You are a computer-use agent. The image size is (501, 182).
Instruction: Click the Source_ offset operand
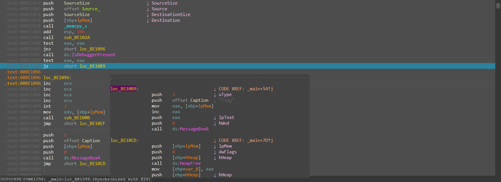point(91,9)
